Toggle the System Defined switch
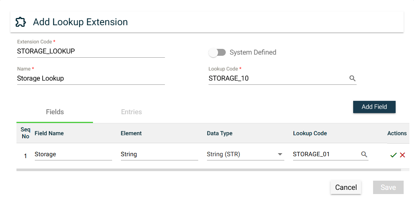414x199 pixels. point(217,52)
